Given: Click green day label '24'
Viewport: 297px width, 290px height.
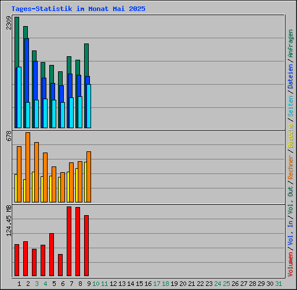Looking at the screenshot, I should pos(218,284).
